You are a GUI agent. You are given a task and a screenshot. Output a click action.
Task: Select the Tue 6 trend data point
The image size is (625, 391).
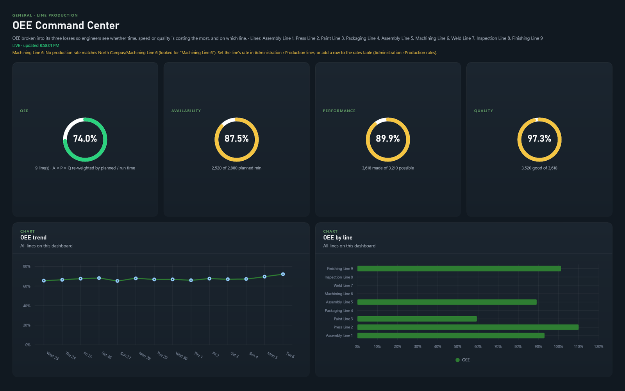(283, 274)
